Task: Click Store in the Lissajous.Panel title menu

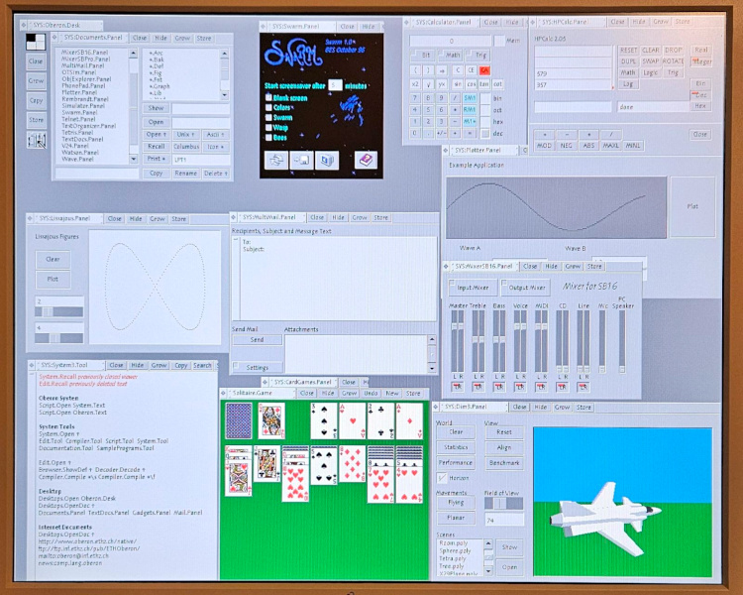Action: (x=178, y=219)
